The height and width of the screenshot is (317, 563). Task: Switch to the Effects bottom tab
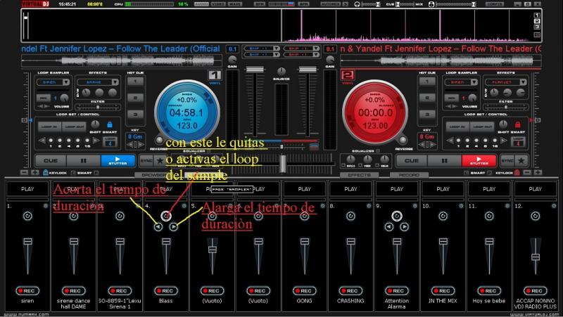[360, 175]
